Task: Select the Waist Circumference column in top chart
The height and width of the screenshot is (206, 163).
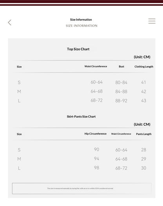Action: [96, 66]
